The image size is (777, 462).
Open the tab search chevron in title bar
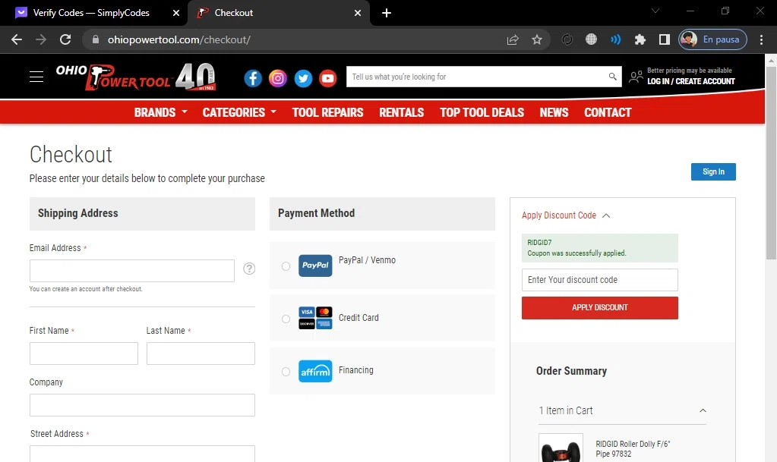(655, 11)
